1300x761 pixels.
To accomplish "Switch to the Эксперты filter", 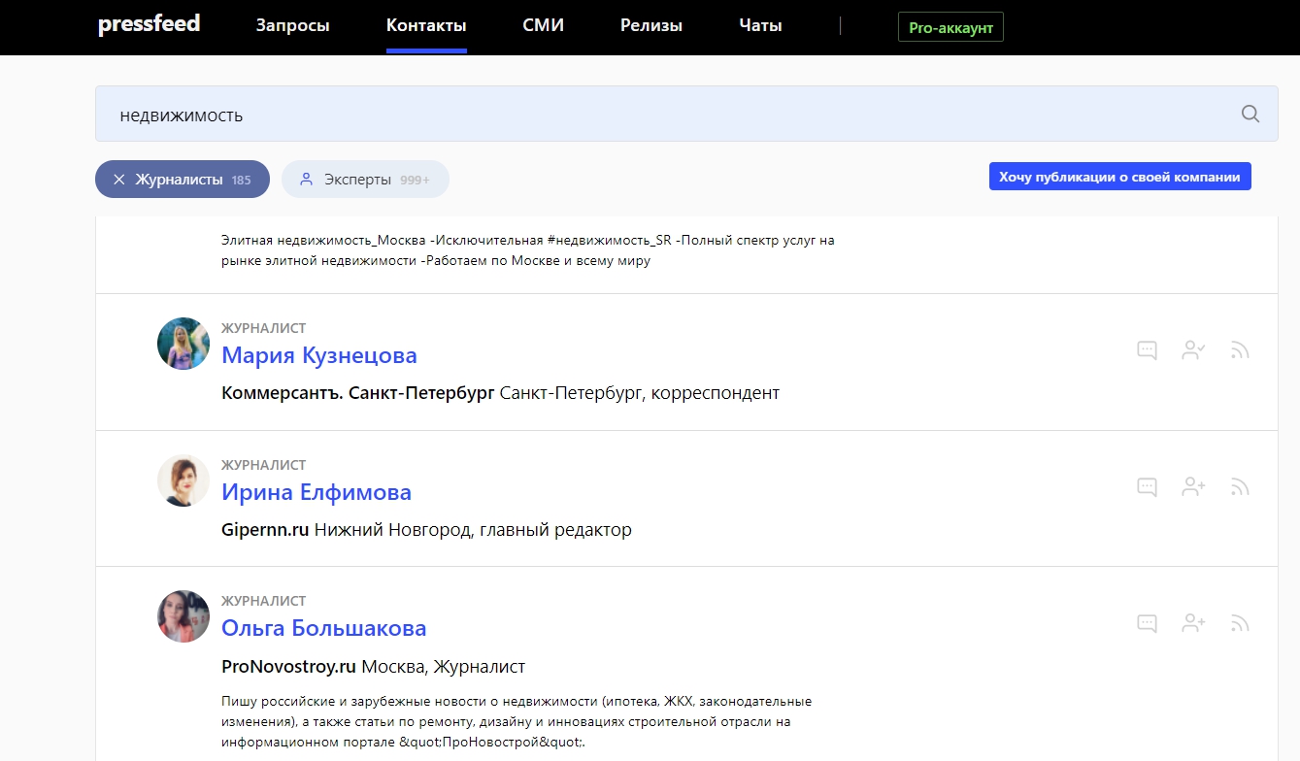I will coord(365,180).
